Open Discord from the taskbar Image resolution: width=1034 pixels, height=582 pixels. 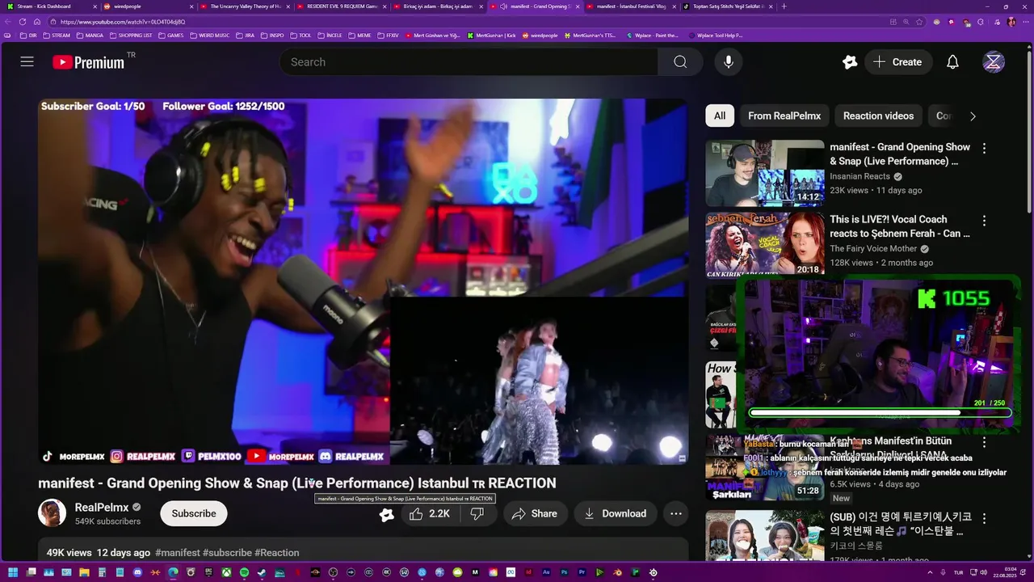point(138,572)
